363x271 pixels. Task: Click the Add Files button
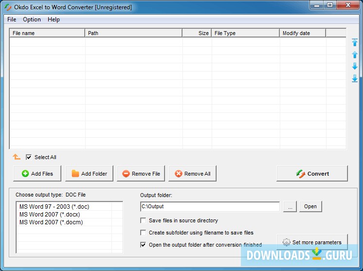37,174
